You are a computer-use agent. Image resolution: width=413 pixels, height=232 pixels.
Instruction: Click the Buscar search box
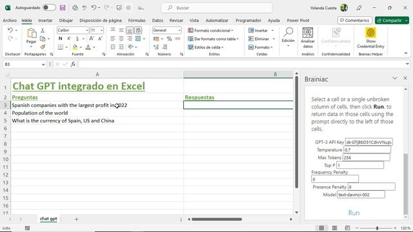pyautogui.click(x=217, y=8)
